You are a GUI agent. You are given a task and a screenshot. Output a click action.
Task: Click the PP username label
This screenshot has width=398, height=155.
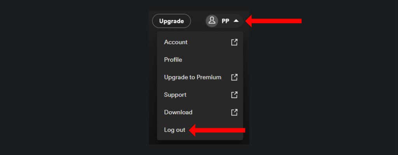point(225,21)
